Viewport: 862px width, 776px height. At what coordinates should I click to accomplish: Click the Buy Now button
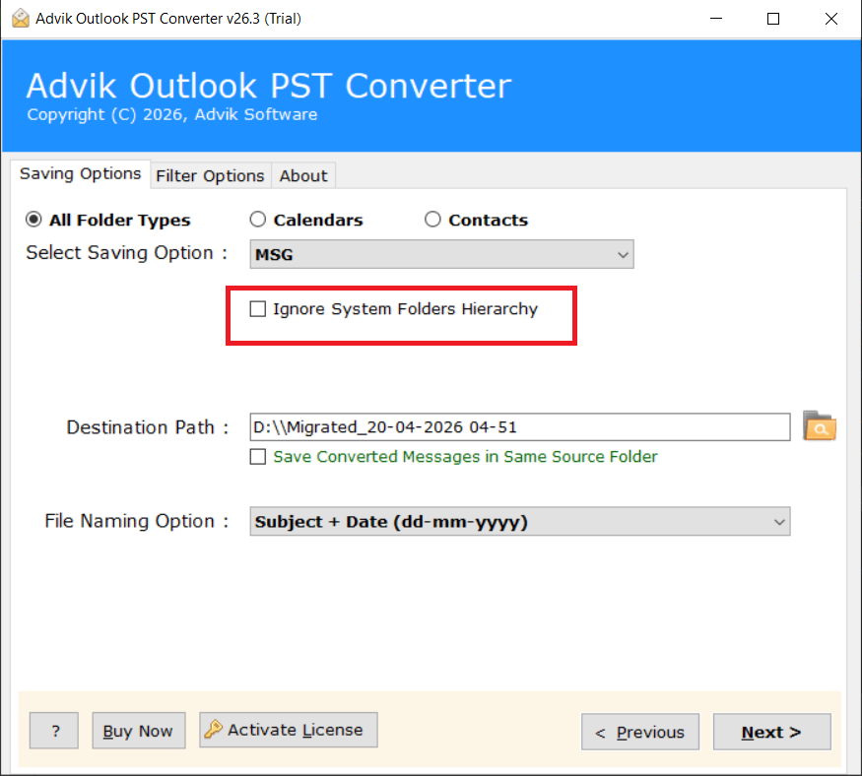pyautogui.click(x=138, y=732)
